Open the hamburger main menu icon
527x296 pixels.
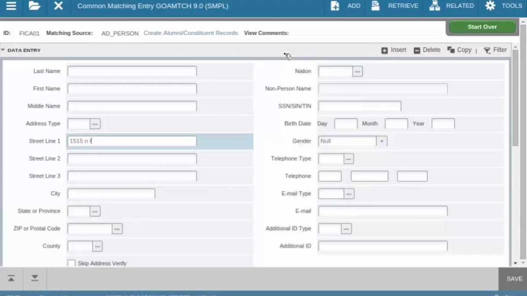pos(11,6)
